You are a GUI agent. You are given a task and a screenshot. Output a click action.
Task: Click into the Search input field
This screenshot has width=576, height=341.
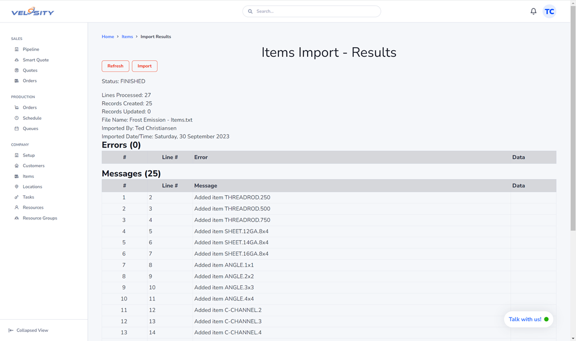tap(315, 11)
